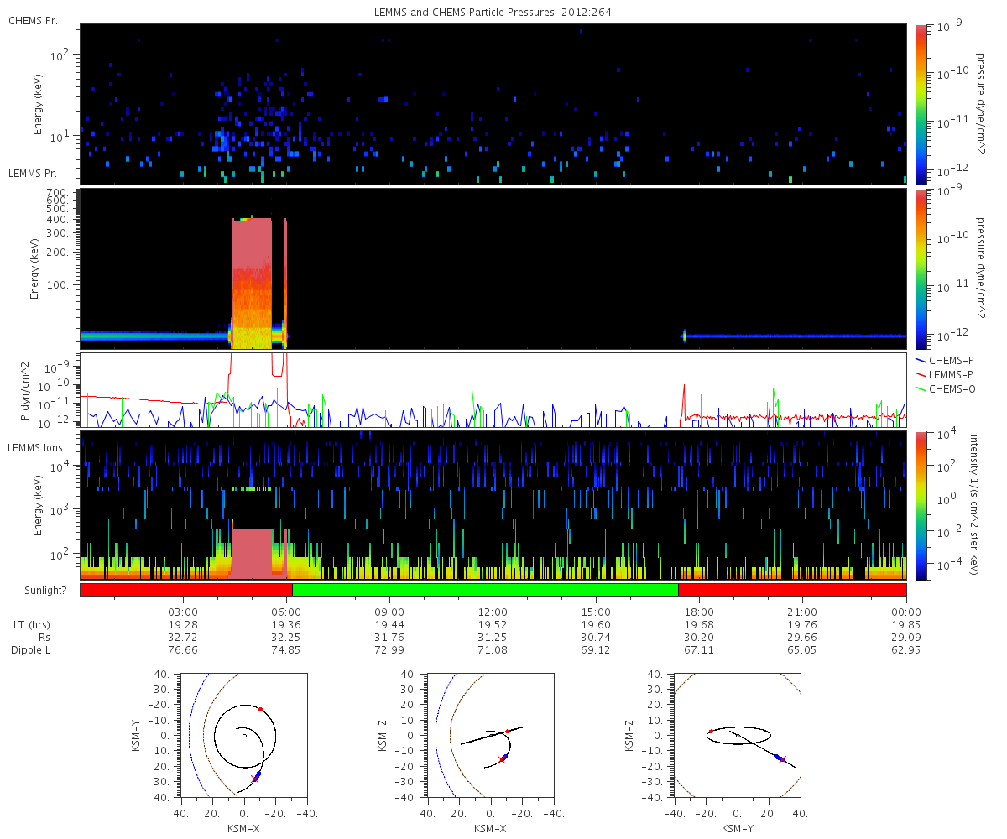The width and height of the screenshot is (1007, 839).
Task: Click the blue CHEMS-P legend entry
Action: tap(944, 360)
